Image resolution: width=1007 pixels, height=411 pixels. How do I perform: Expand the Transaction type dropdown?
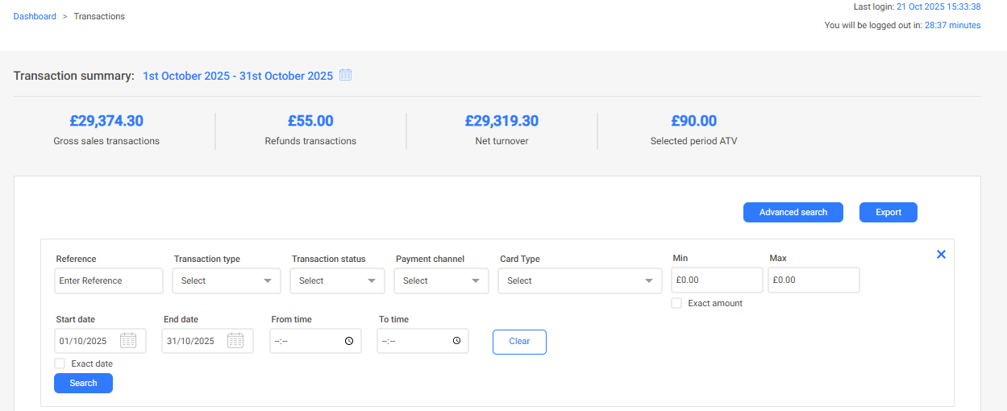click(x=226, y=281)
